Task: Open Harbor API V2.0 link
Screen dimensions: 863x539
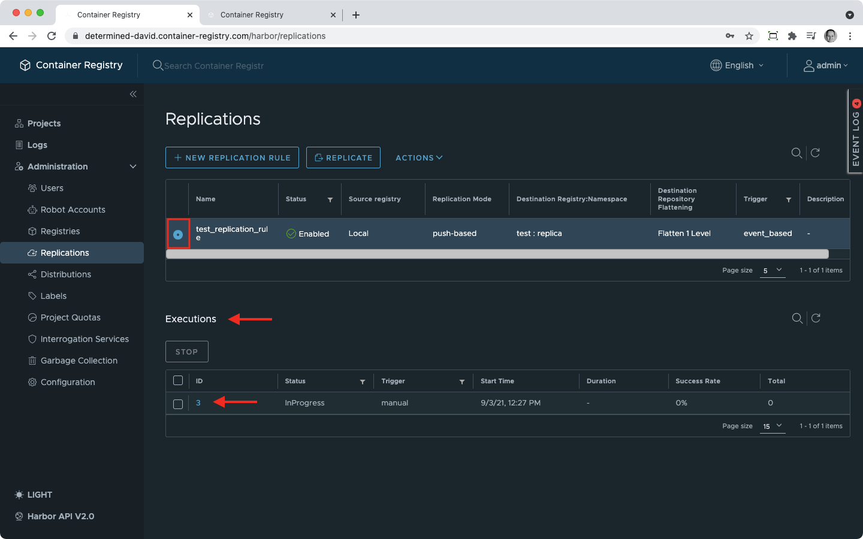Action: tap(55, 516)
